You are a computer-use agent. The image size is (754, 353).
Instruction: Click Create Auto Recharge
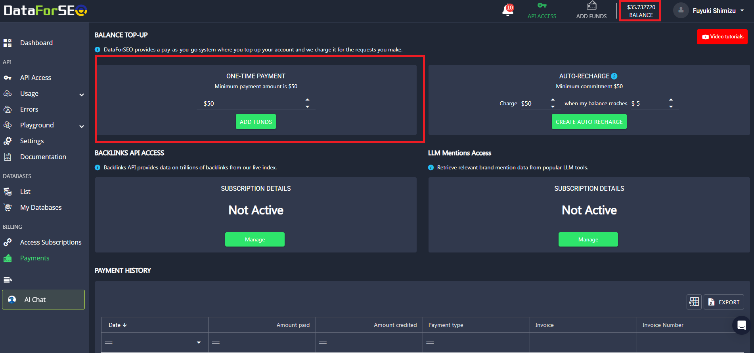pos(589,122)
